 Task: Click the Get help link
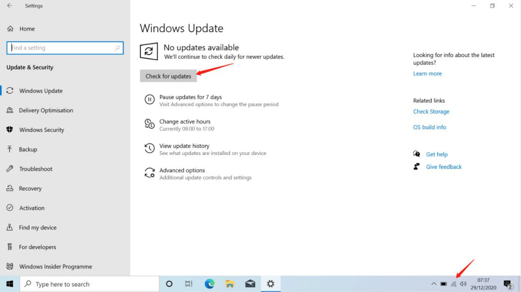tap(437, 154)
